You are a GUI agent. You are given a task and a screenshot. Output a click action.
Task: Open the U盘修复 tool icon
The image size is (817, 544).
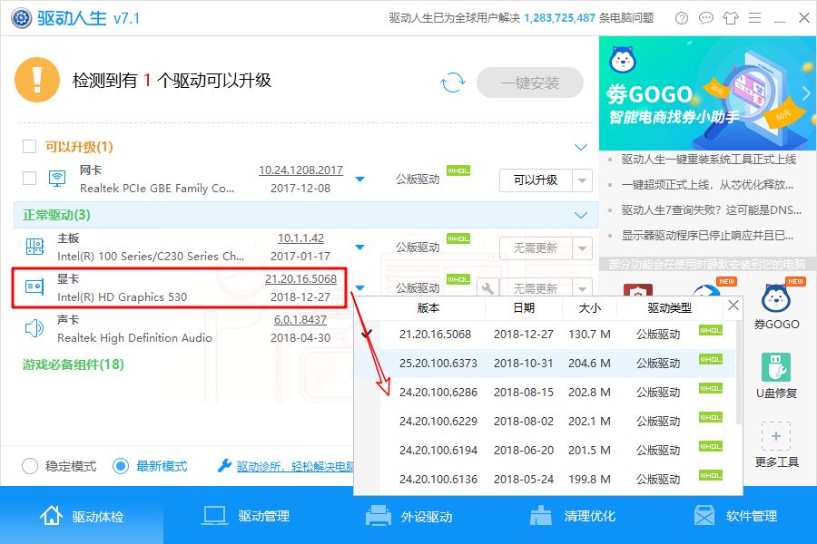pos(776,367)
